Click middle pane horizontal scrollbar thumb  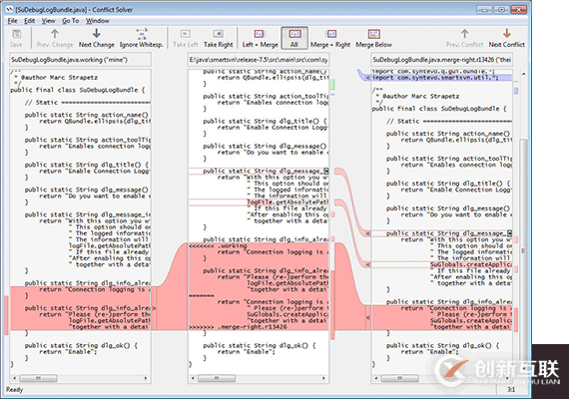coord(217,378)
